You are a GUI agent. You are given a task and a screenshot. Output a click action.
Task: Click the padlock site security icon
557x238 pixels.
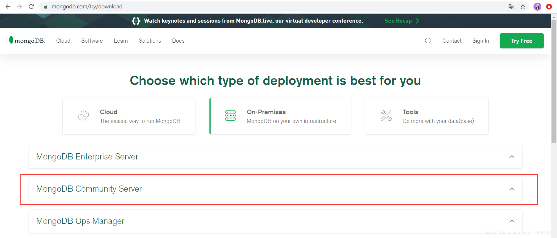(46, 6)
